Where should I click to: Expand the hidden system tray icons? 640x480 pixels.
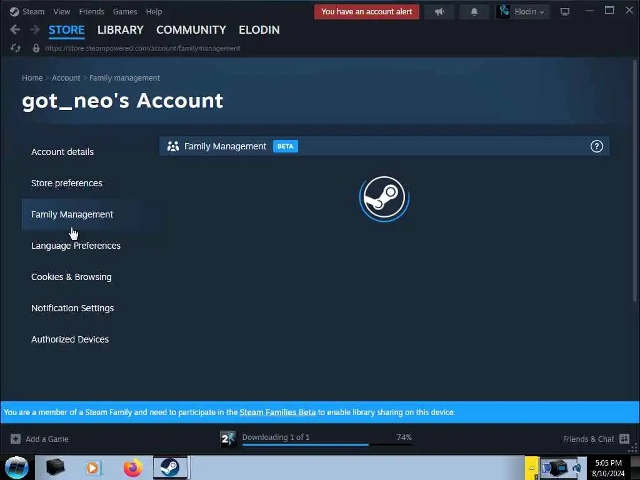click(x=532, y=467)
